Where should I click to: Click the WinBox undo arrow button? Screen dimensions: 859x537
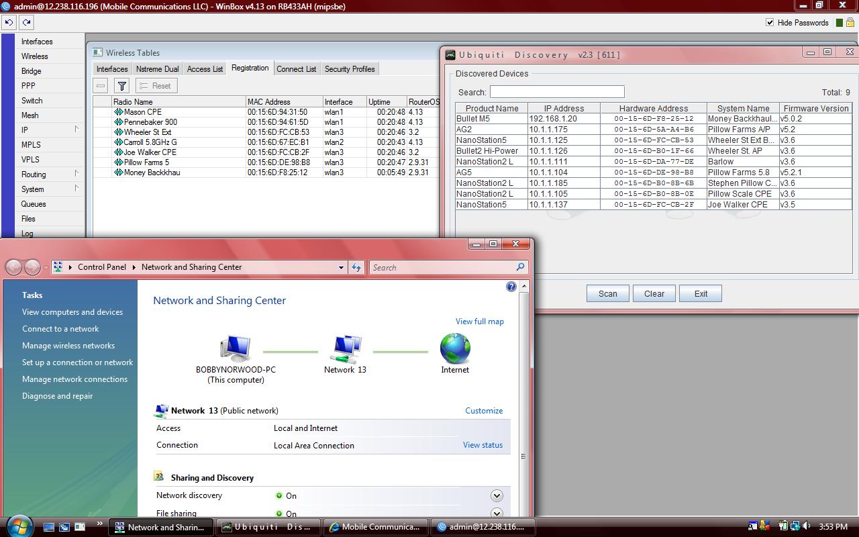9,22
